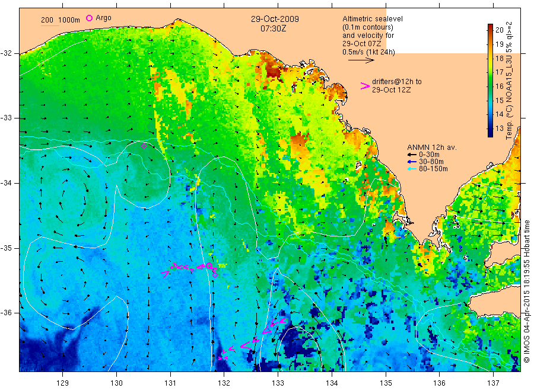Click the magenta drifter arrow legend symbol
The height and width of the screenshot is (391, 534).
click(x=365, y=86)
